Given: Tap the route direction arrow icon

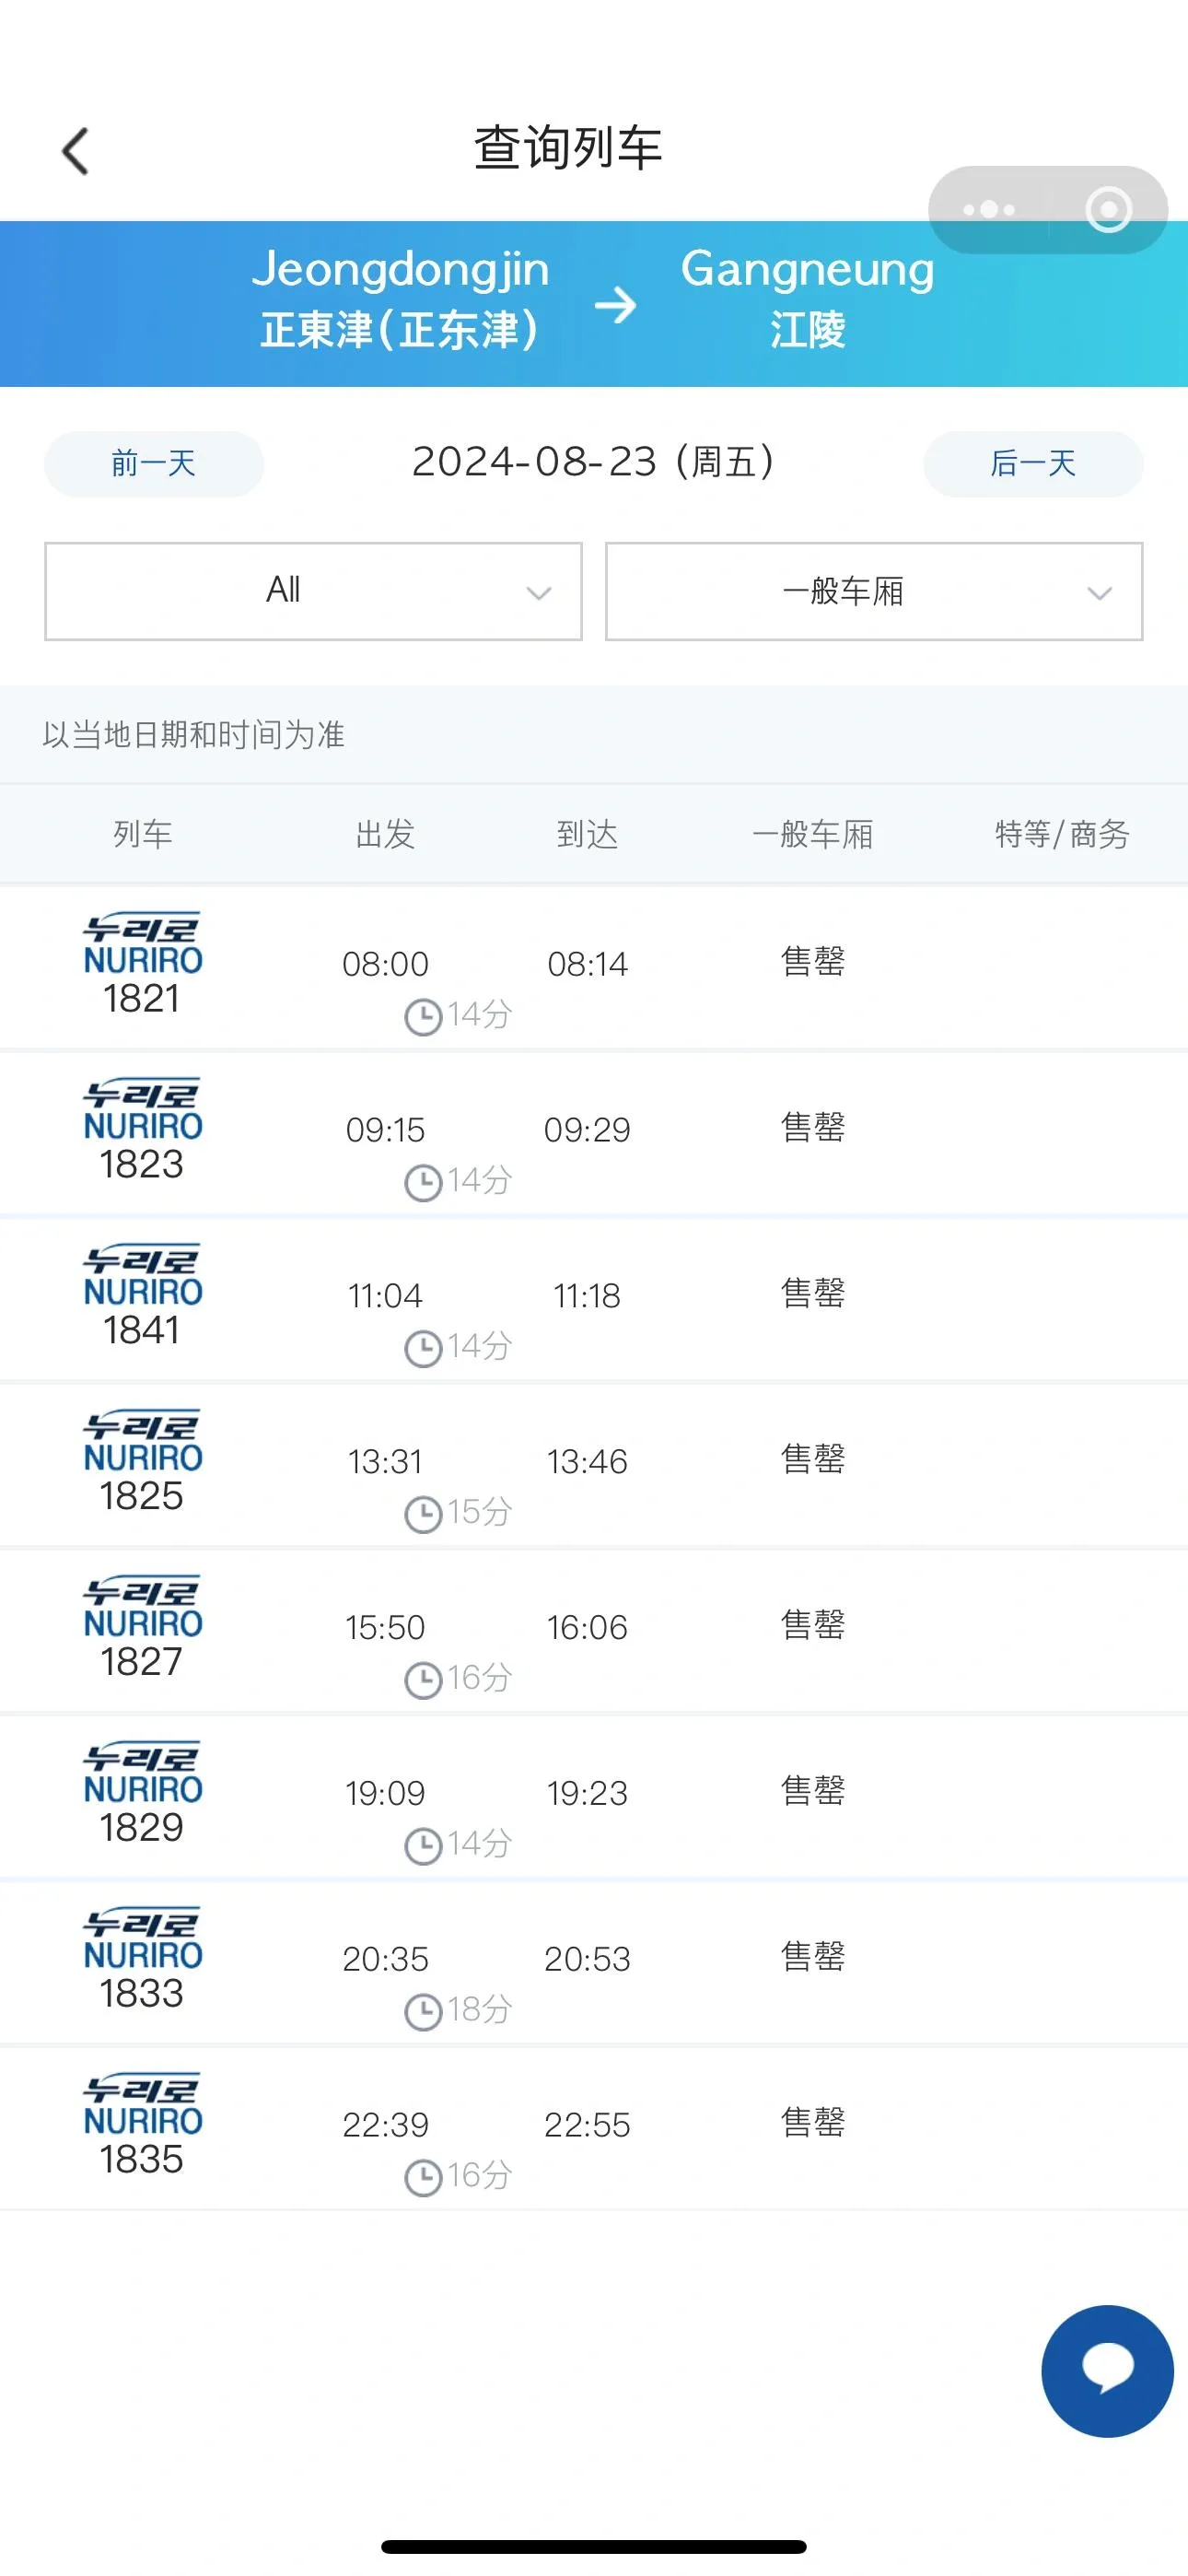Looking at the screenshot, I should (x=615, y=304).
